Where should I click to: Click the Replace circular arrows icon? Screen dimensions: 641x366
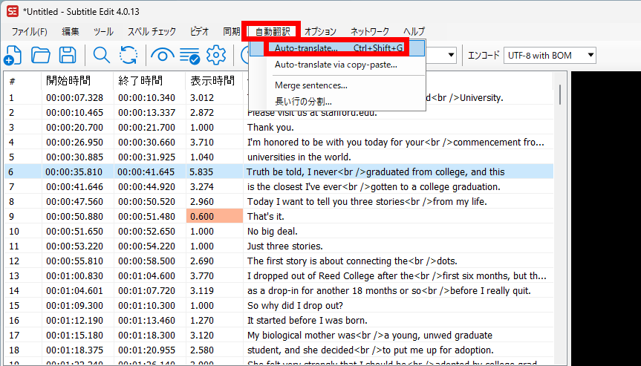pos(128,55)
